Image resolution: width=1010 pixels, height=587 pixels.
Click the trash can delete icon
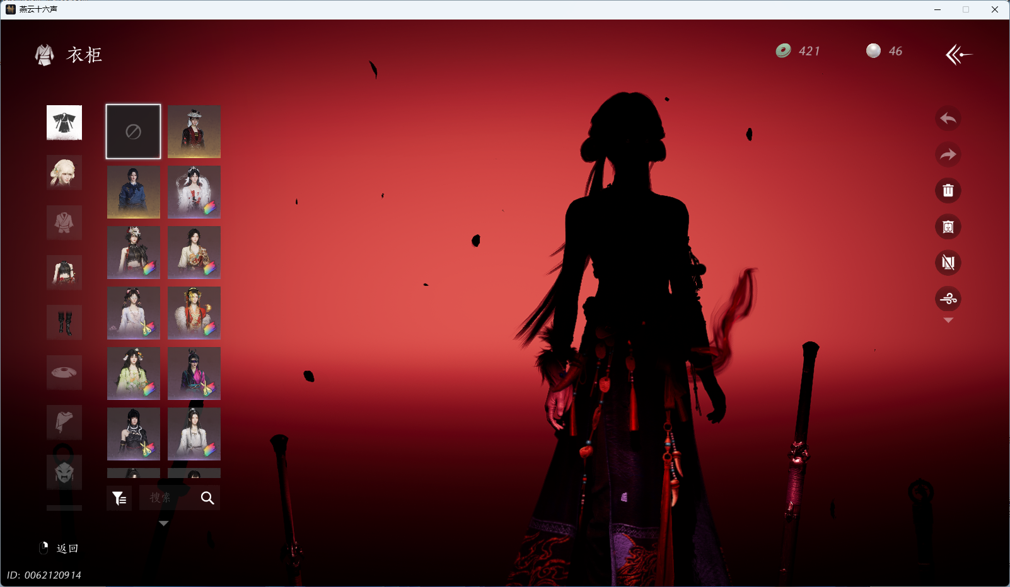click(948, 190)
